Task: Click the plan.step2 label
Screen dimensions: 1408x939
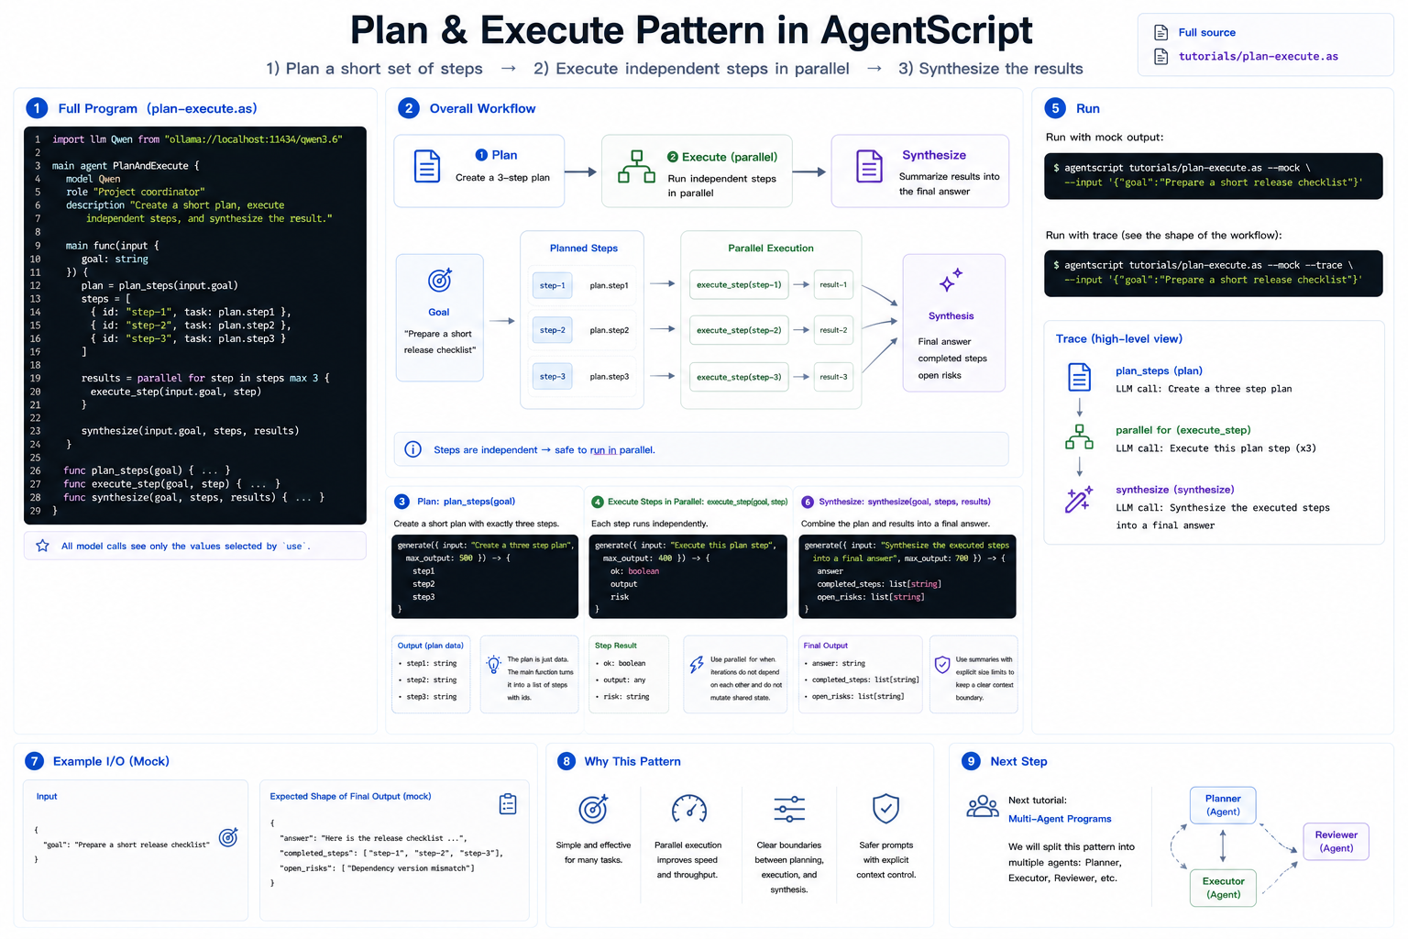Action: 610,330
